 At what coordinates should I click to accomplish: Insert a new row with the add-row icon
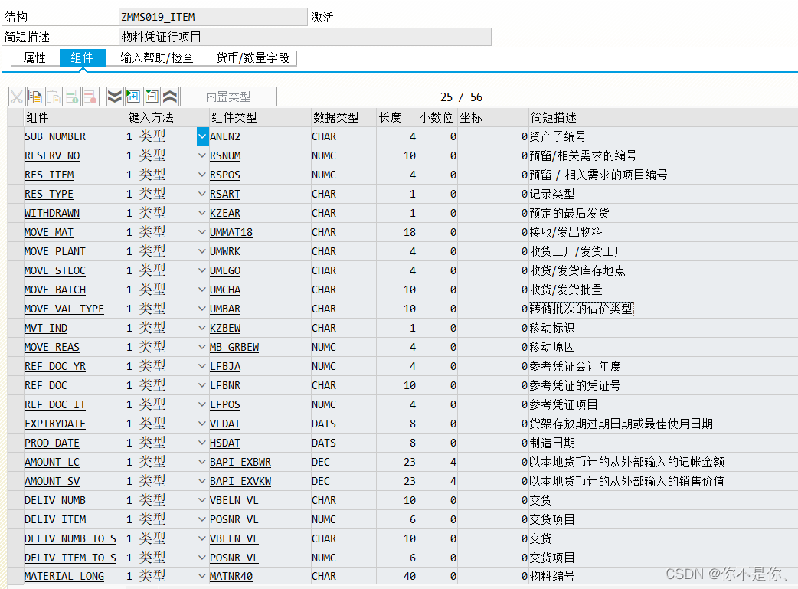[74, 96]
